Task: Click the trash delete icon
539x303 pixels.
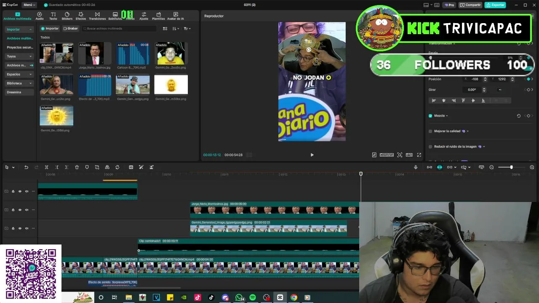Action: pyautogui.click(x=77, y=167)
